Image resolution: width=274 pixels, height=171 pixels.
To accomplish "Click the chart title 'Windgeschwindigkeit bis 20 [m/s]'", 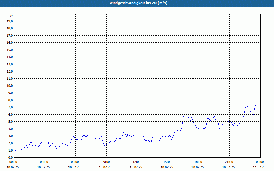I will pos(138,3).
